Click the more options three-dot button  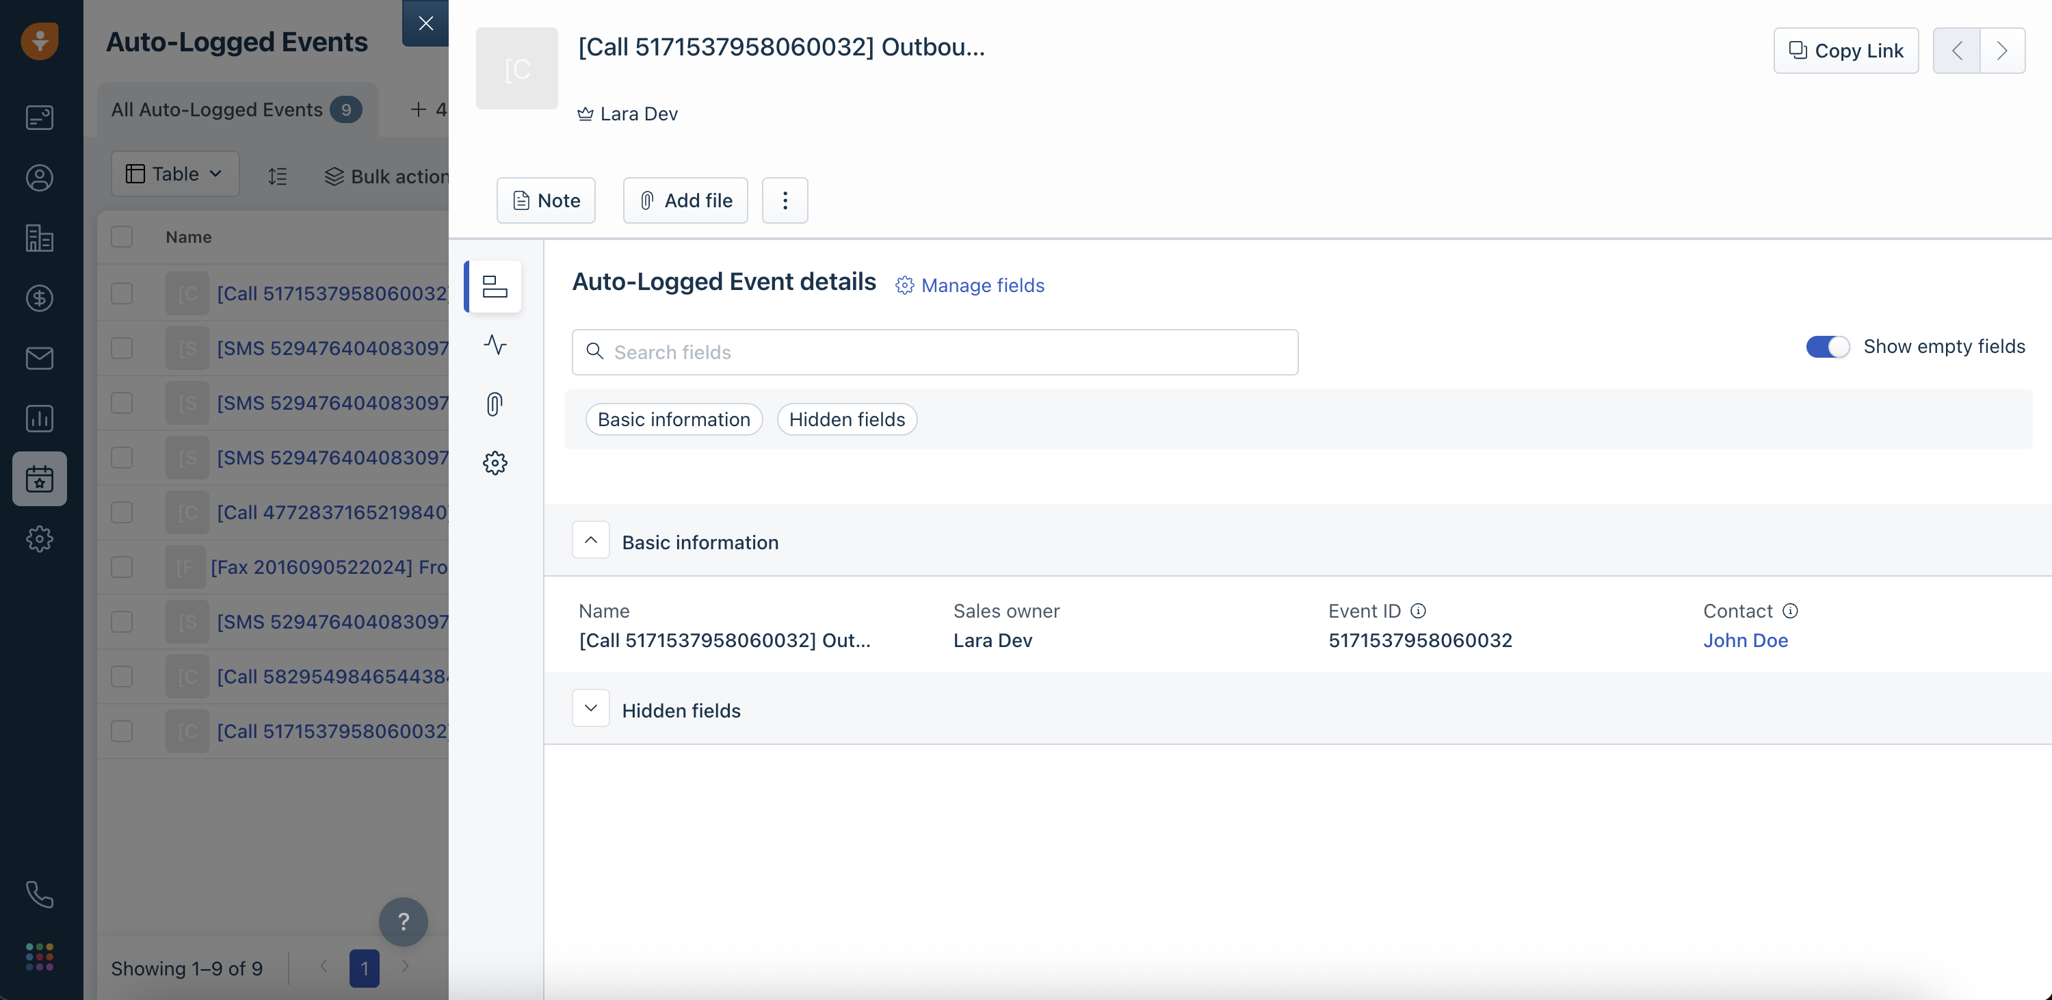coord(785,201)
